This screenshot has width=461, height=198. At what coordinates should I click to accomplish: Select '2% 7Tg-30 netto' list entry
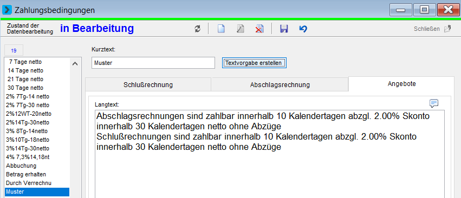(37, 105)
